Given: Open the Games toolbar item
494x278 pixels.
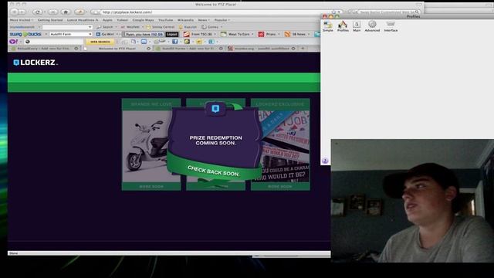Looking at the screenshot, I should (211, 27).
